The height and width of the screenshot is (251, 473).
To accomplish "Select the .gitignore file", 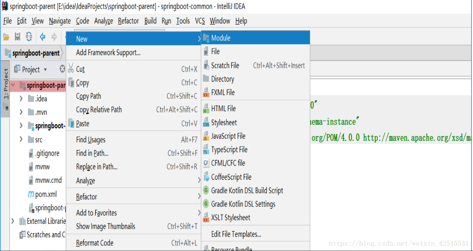I will [x=44, y=153].
